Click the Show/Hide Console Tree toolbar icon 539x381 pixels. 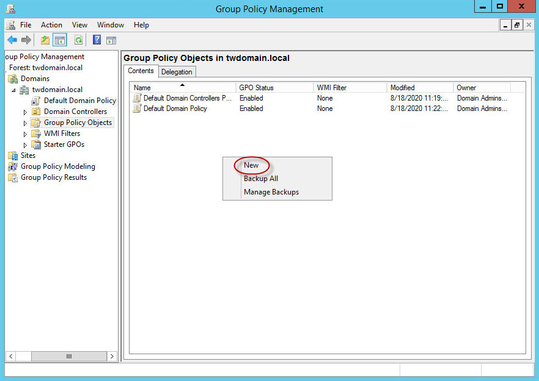coord(58,40)
